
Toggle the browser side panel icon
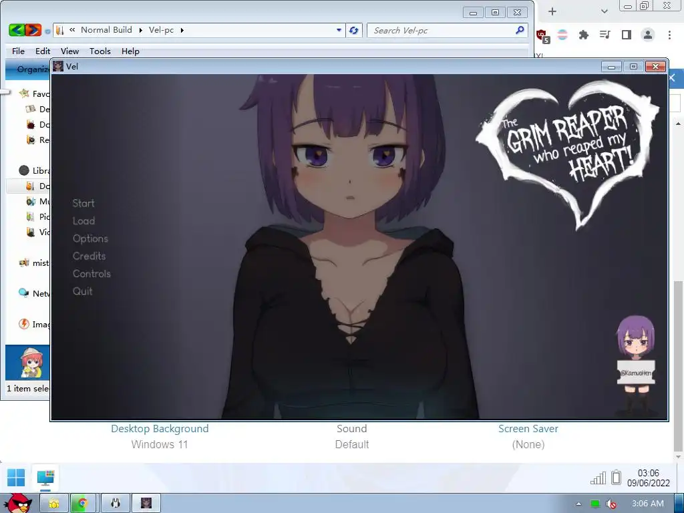pos(627,35)
